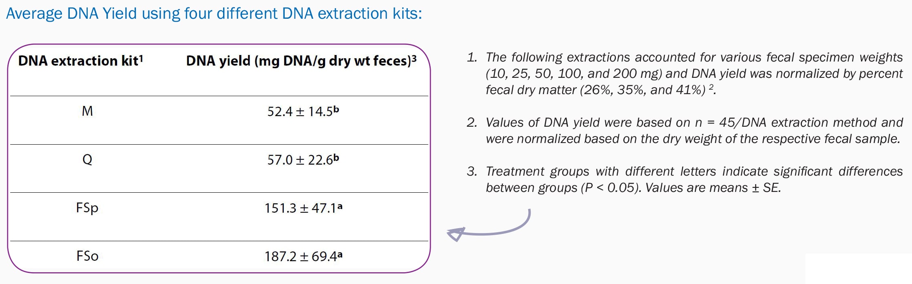
Task: Select the FSo kit row label
Action: [x=87, y=256]
